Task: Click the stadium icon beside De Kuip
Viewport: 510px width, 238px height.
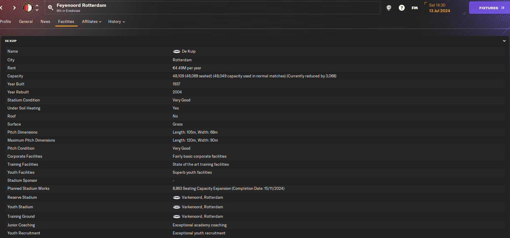Action: (177, 51)
